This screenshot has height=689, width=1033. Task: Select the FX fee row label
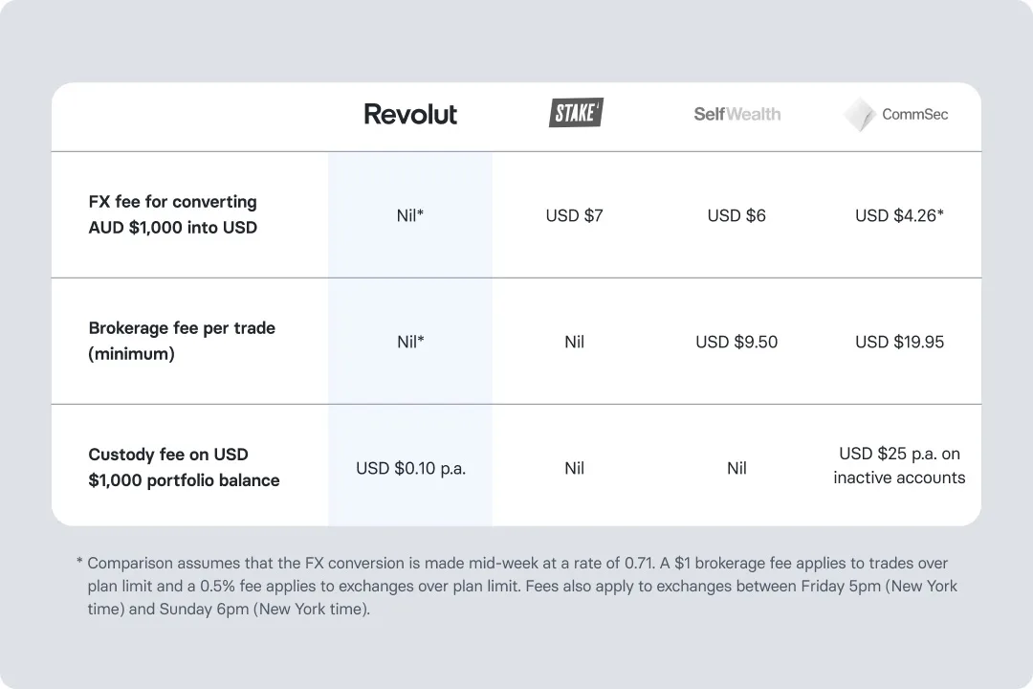[x=173, y=215]
